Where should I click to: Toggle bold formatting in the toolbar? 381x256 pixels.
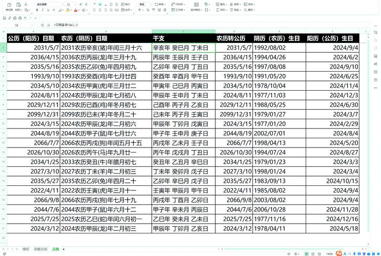coord(37,10)
